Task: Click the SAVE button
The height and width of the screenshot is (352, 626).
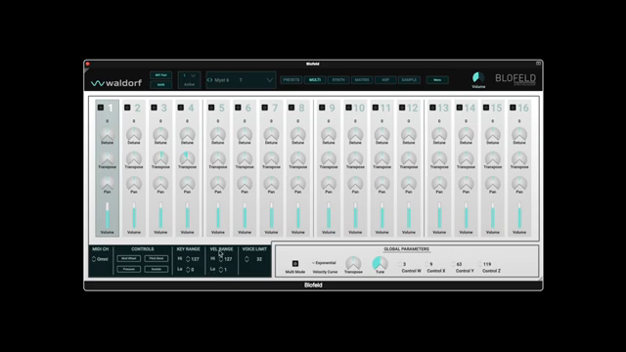Action: 160,85
